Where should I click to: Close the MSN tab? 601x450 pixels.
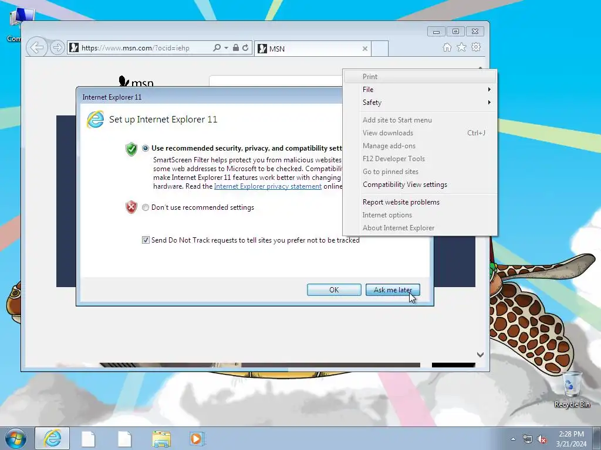click(x=365, y=49)
